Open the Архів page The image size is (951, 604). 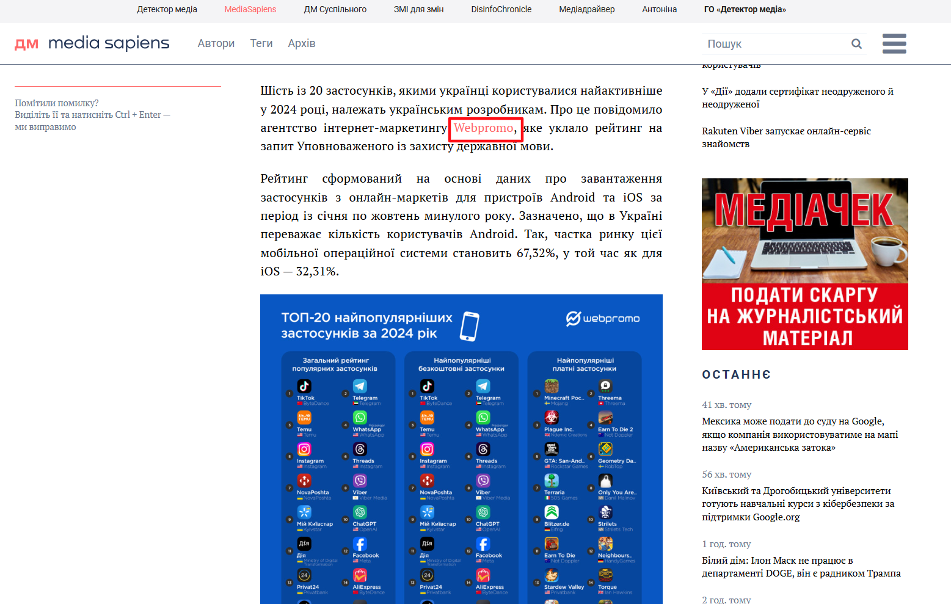click(x=301, y=43)
